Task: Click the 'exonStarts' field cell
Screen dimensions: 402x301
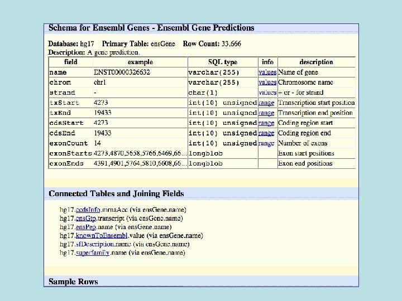Action: [71, 153]
